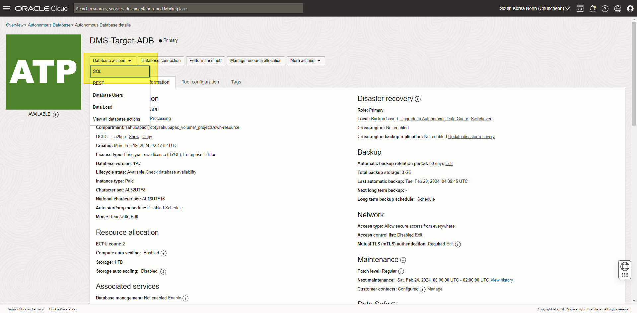The height and width of the screenshot is (313, 637).
Task: Click Update disaster recovery link
Action: pos(471,137)
